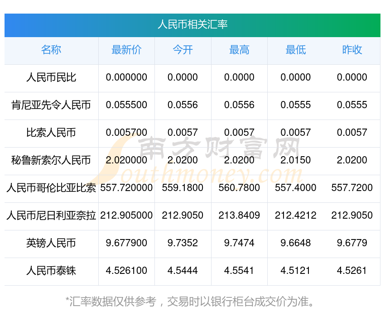The height and width of the screenshot is (316, 385).
Task: Click the 肯尼亚先令人民币 row name
Action: [51, 105]
